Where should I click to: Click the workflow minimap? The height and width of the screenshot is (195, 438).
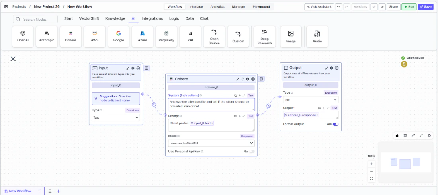[x=405, y=162]
